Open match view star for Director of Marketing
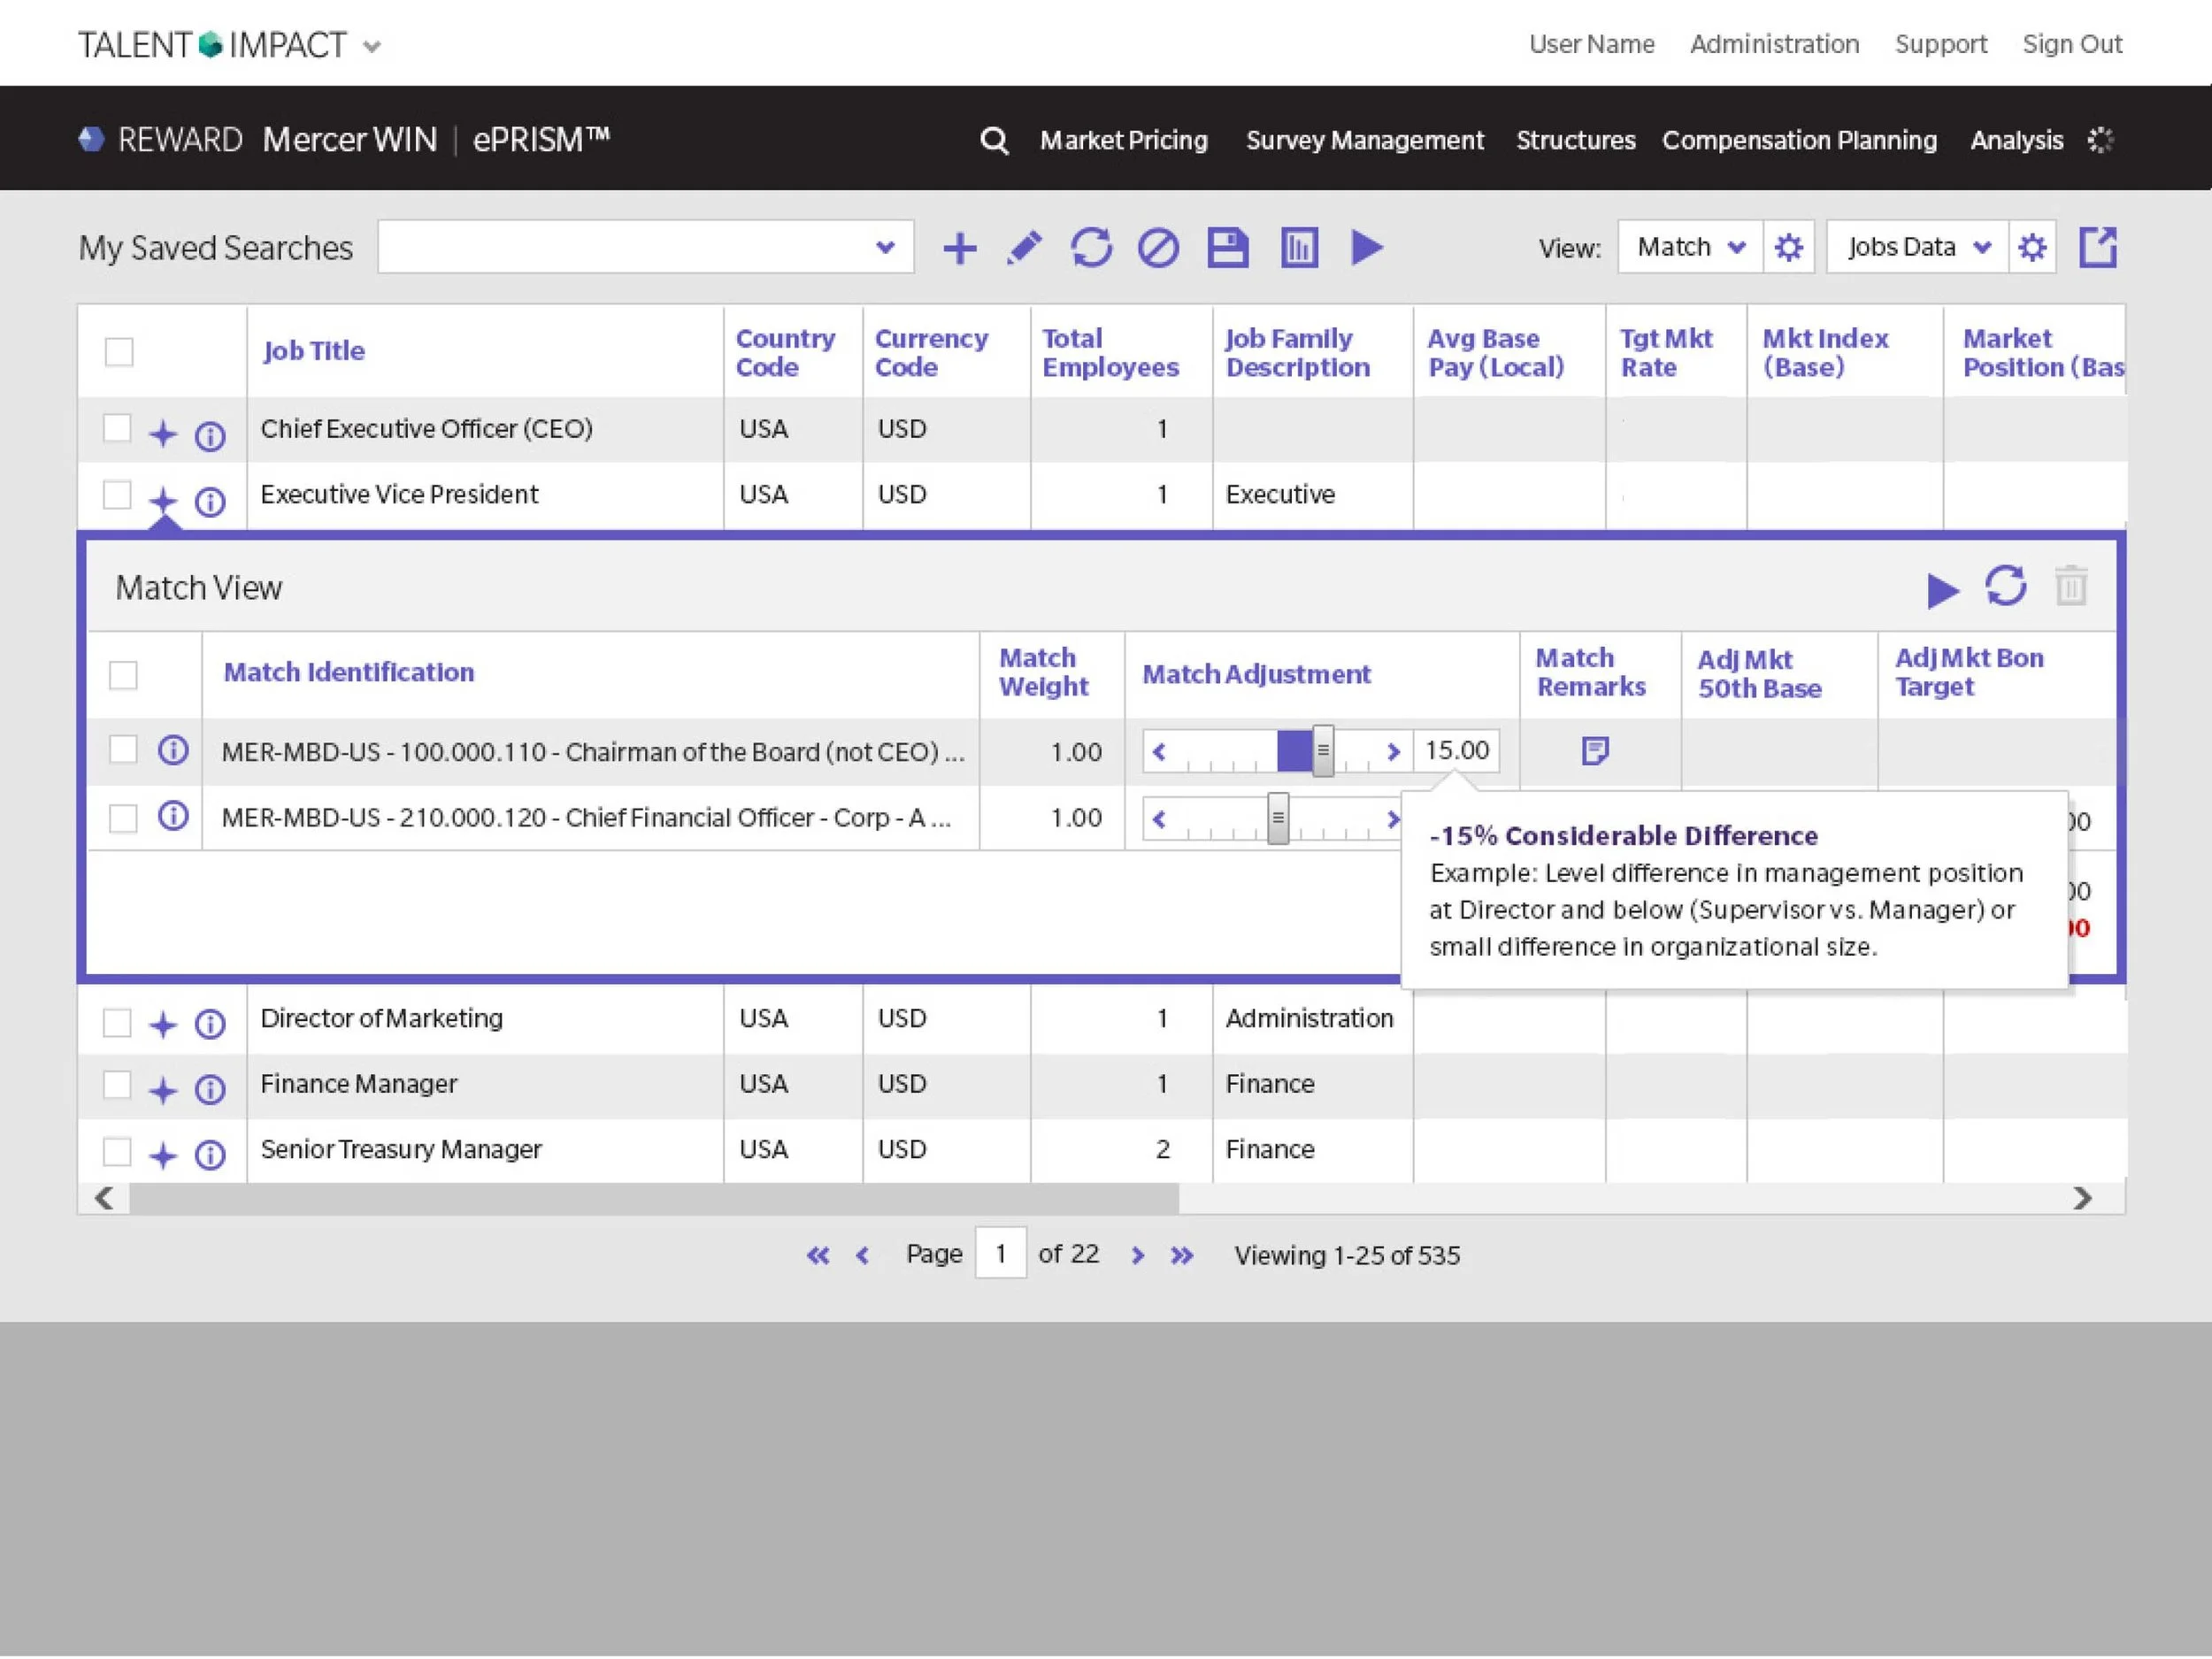This screenshot has width=2212, height=1659. point(163,1024)
